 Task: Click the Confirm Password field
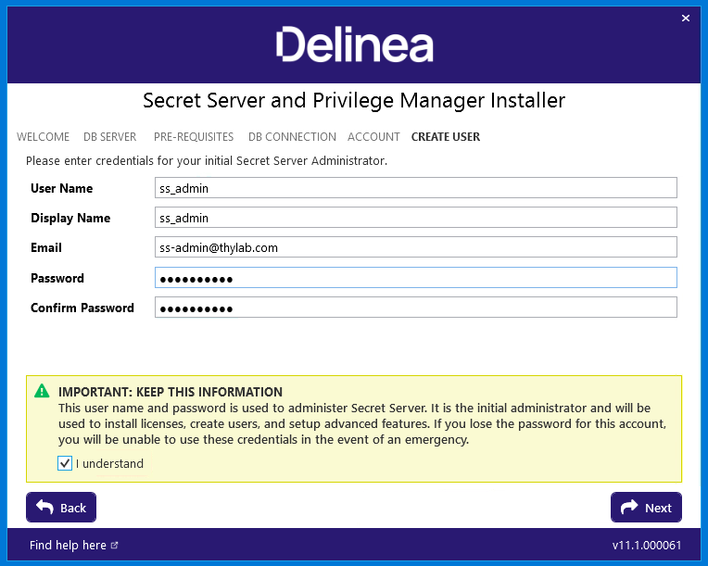(x=416, y=308)
